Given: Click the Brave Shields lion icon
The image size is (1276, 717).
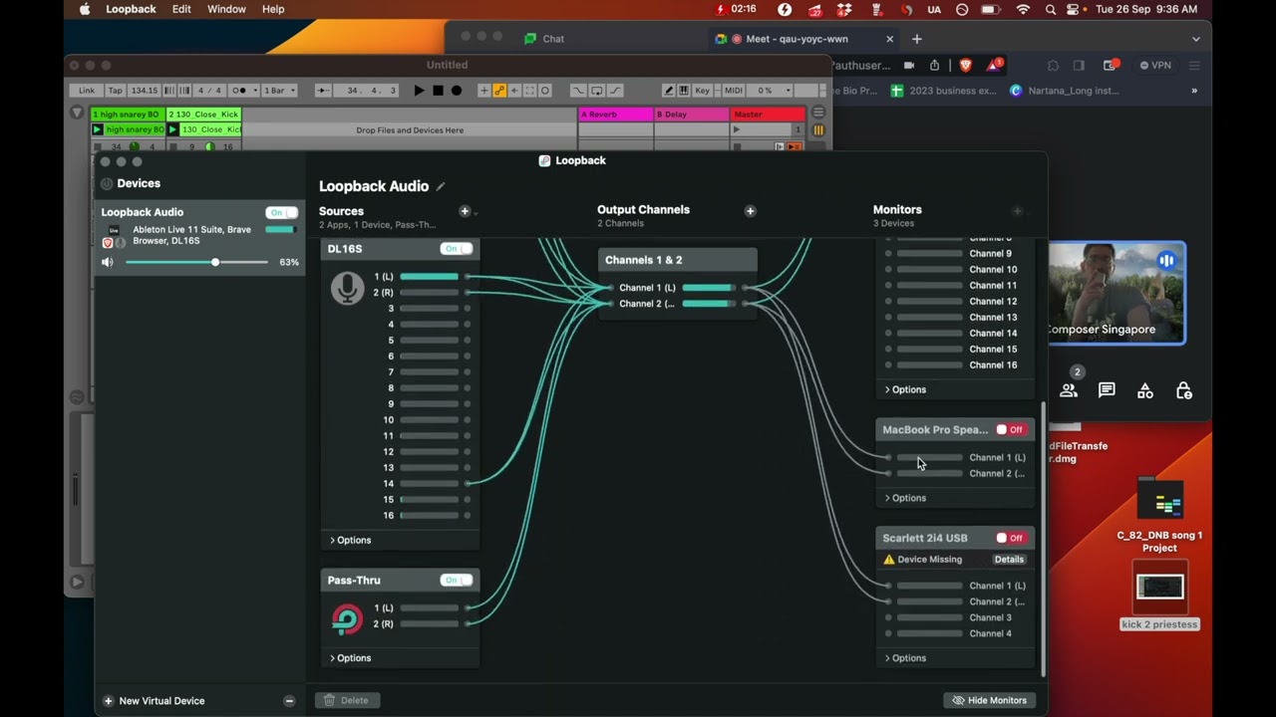Looking at the screenshot, I should (965, 65).
